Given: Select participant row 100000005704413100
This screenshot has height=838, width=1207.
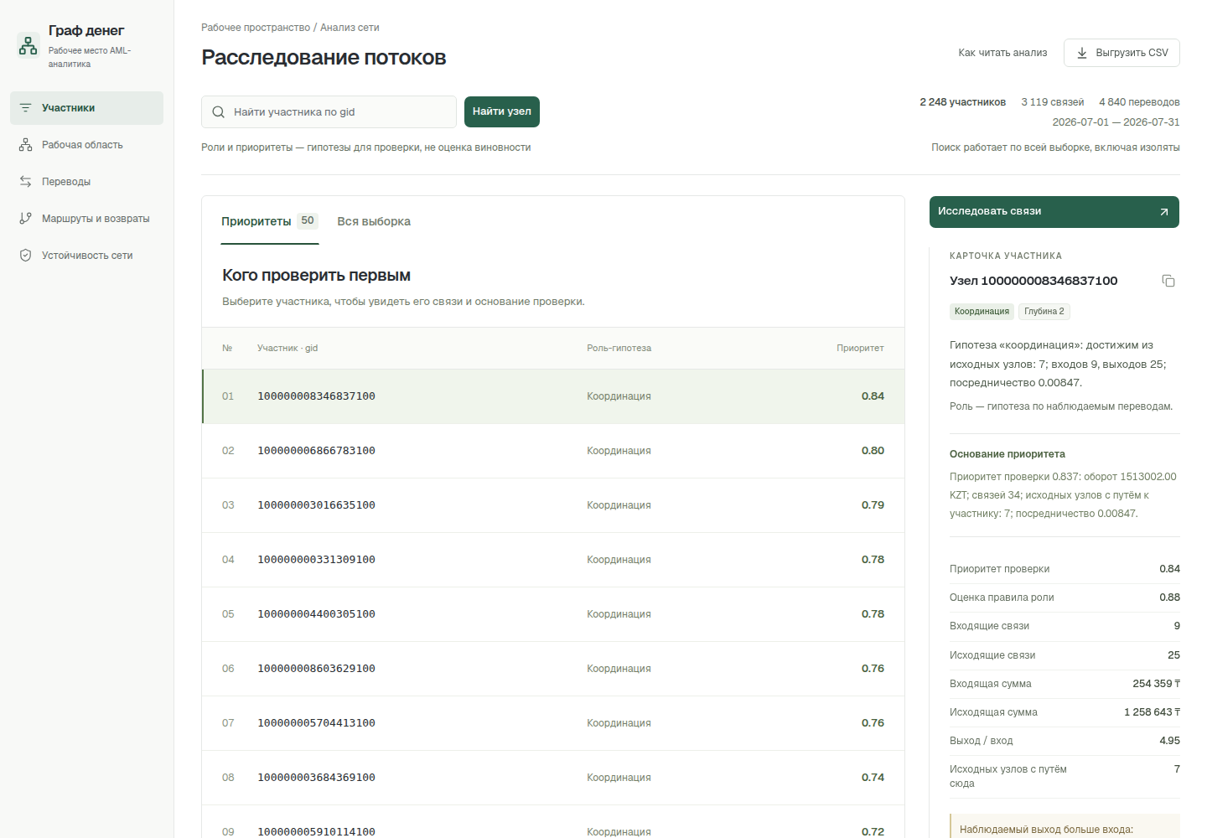Looking at the screenshot, I should click(x=553, y=723).
